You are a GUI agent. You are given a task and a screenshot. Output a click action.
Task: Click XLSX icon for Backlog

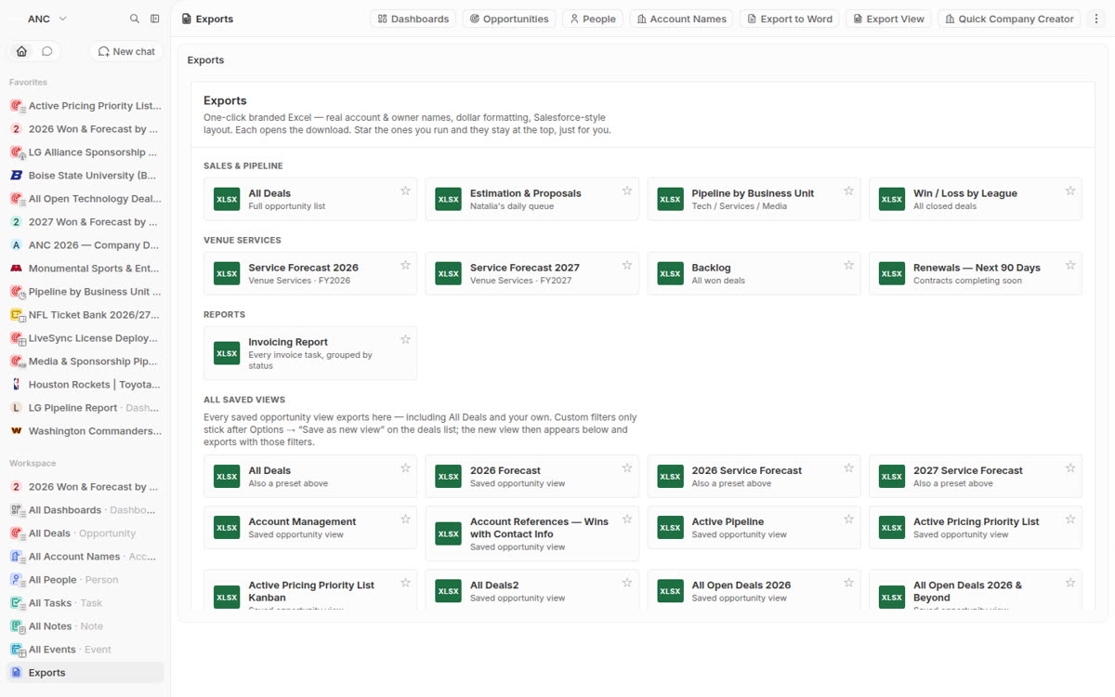tap(670, 273)
